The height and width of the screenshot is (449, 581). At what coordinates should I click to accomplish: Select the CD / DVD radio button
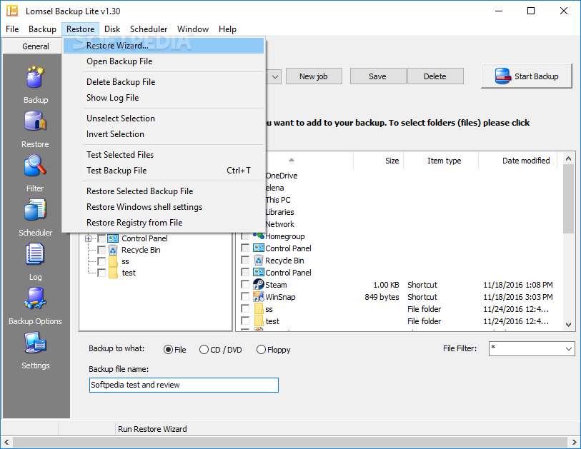[204, 350]
